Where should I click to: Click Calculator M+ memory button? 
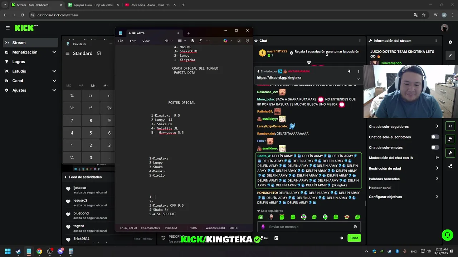tap(93, 85)
